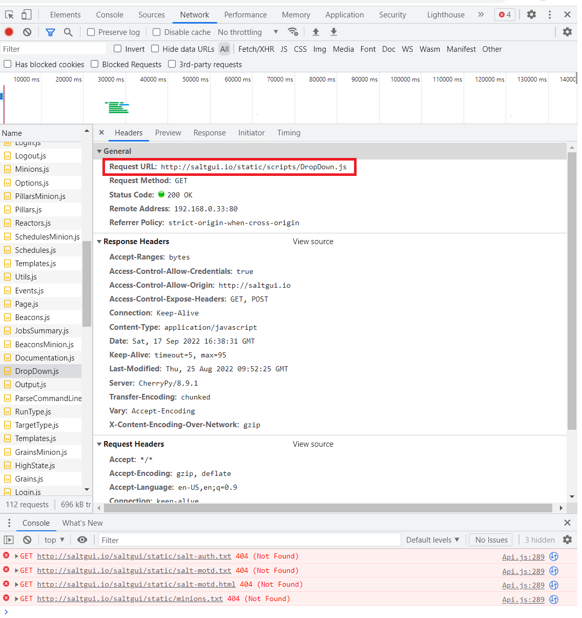Viewport: 582px width, 618px height.
Task: Click the network Filter input field
Action: pyautogui.click(x=53, y=49)
